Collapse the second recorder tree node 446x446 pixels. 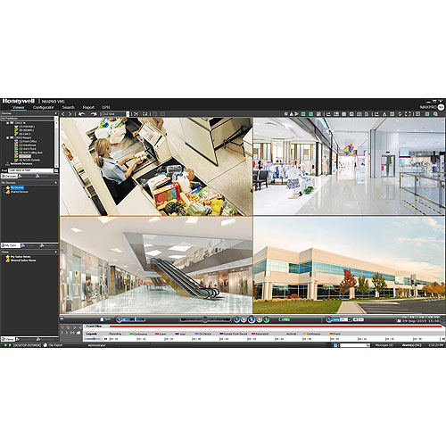pos(8,138)
